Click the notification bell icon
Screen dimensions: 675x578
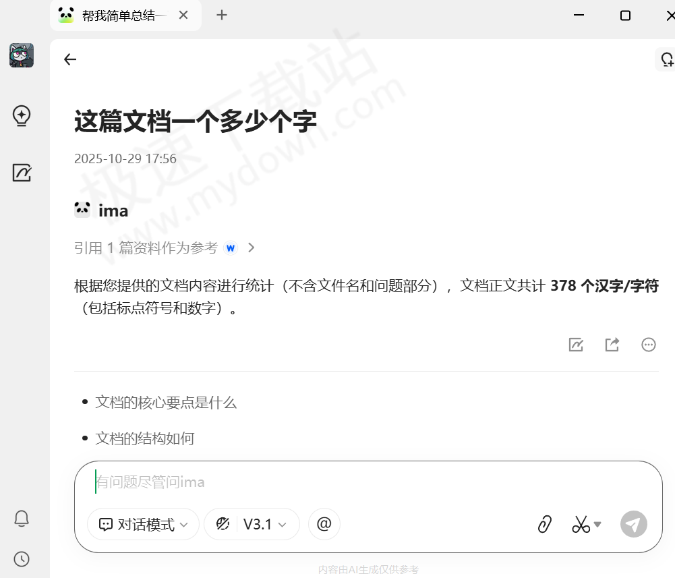pos(22,518)
